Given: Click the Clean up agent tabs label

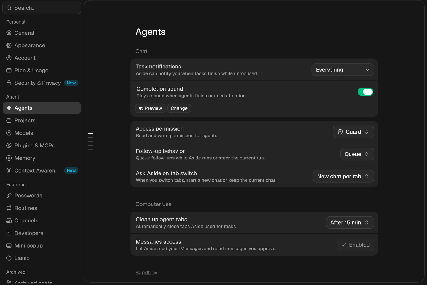Looking at the screenshot, I should coord(161,220).
